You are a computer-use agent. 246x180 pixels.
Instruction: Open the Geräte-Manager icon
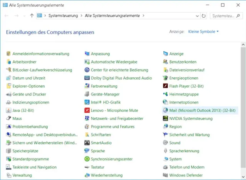point(87,94)
